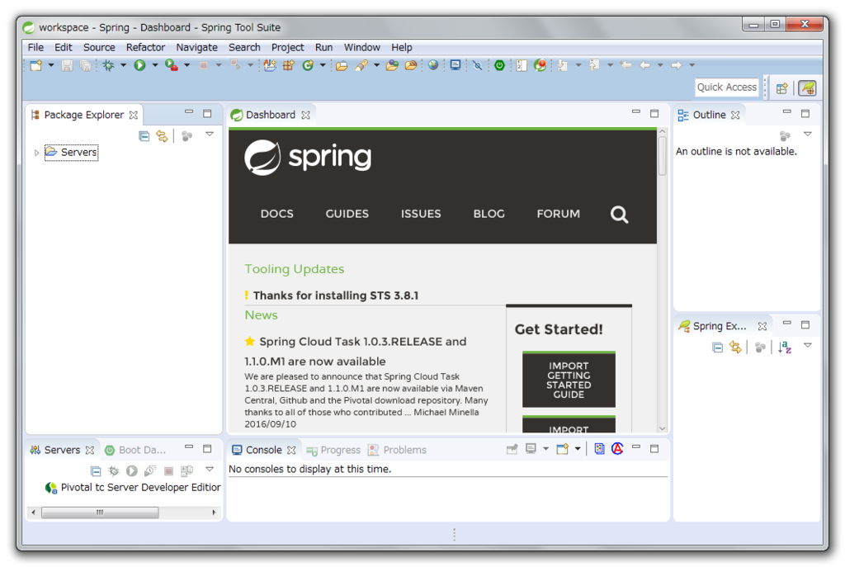Click the green Run button icon
Image resolution: width=845 pixels, height=567 pixels.
coord(139,65)
